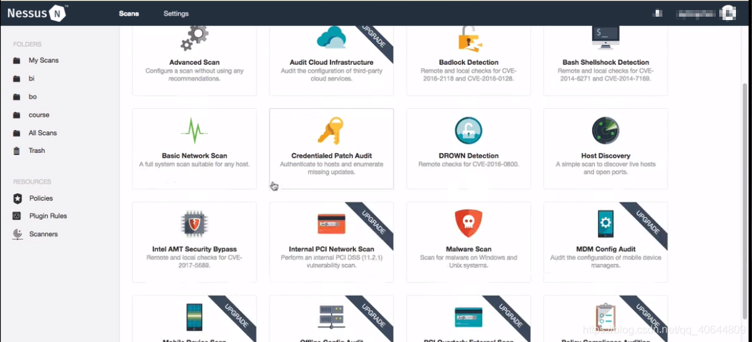Select Credentialed Patch Audit title
752x342 pixels.
[331, 156]
